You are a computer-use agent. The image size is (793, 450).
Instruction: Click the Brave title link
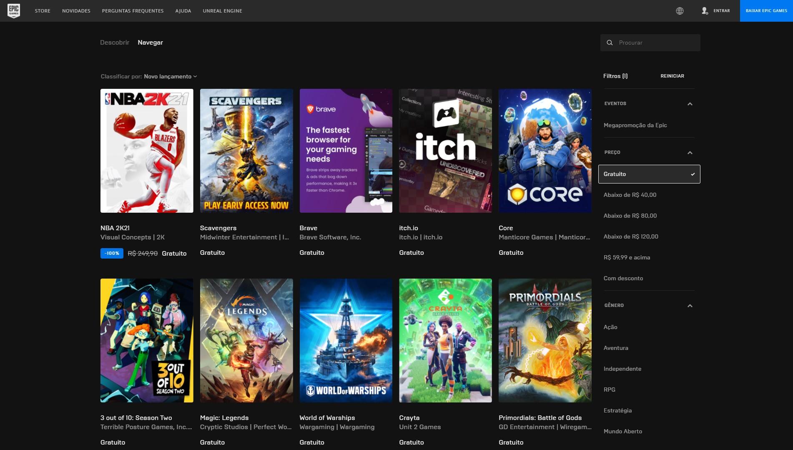click(309, 228)
